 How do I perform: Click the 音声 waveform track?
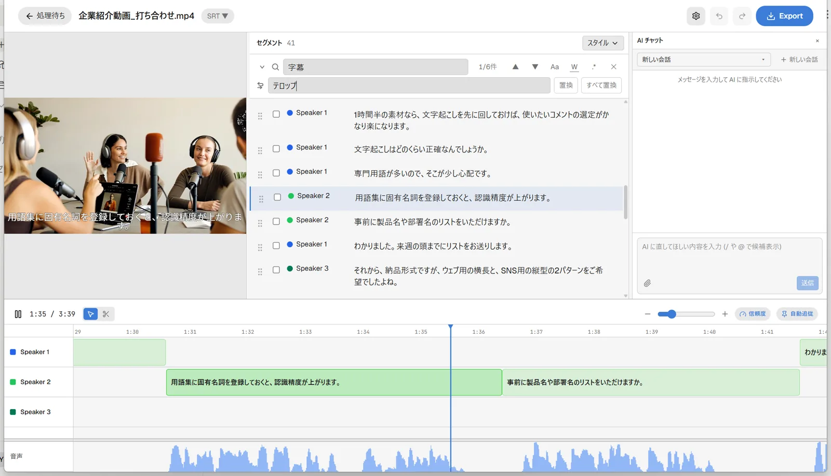click(x=450, y=457)
